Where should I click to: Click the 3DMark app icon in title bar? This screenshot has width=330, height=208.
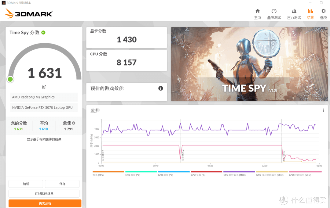pyautogui.click(x=3, y=3)
